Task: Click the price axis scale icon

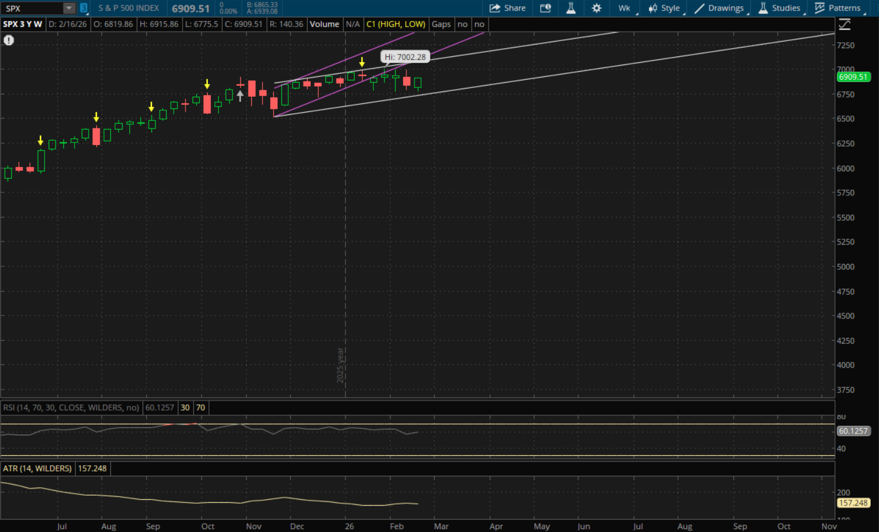Action: click(x=844, y=25)
